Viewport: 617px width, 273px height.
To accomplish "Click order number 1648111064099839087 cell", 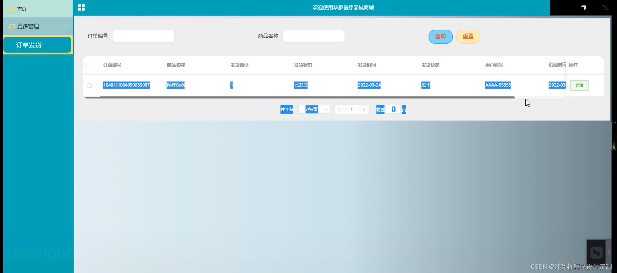I will [x=126, y=85].
